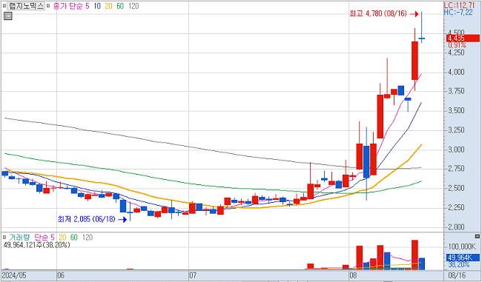Click the 단순 label in the volume panel

pos(41,237)
